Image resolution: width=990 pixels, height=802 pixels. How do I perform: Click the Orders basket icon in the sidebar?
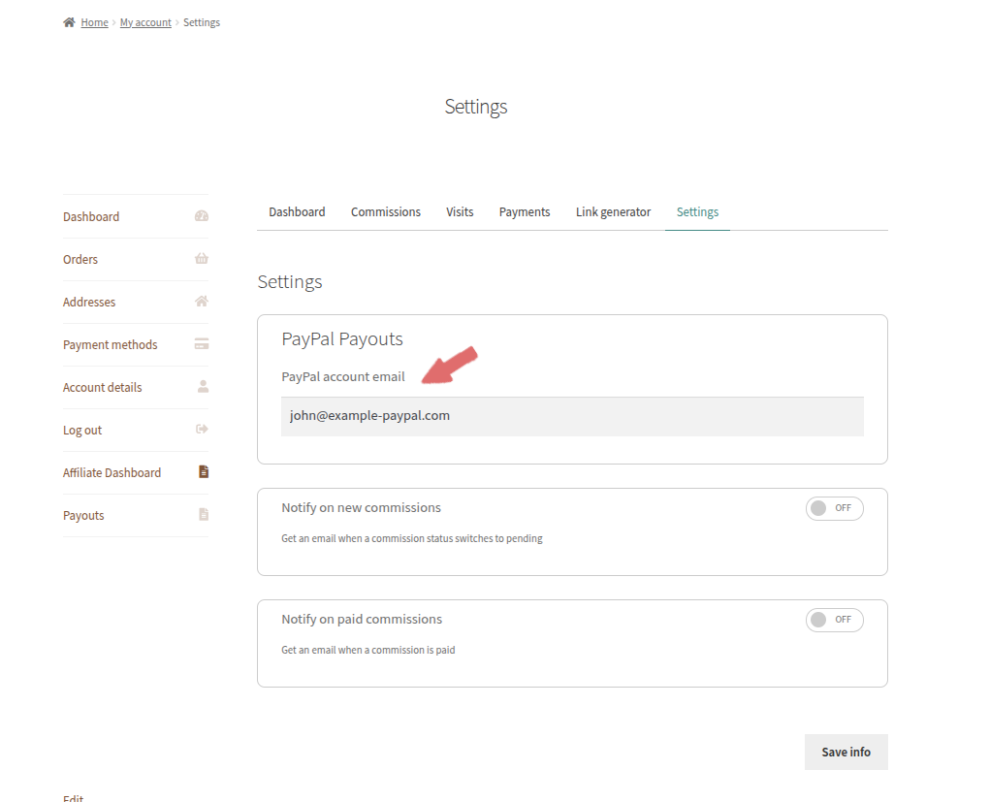point(202,258)
